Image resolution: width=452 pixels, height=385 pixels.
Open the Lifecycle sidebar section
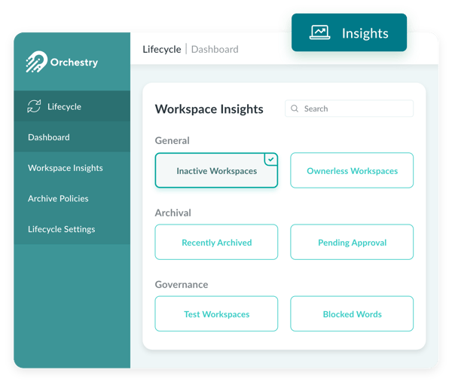(72, 106)
